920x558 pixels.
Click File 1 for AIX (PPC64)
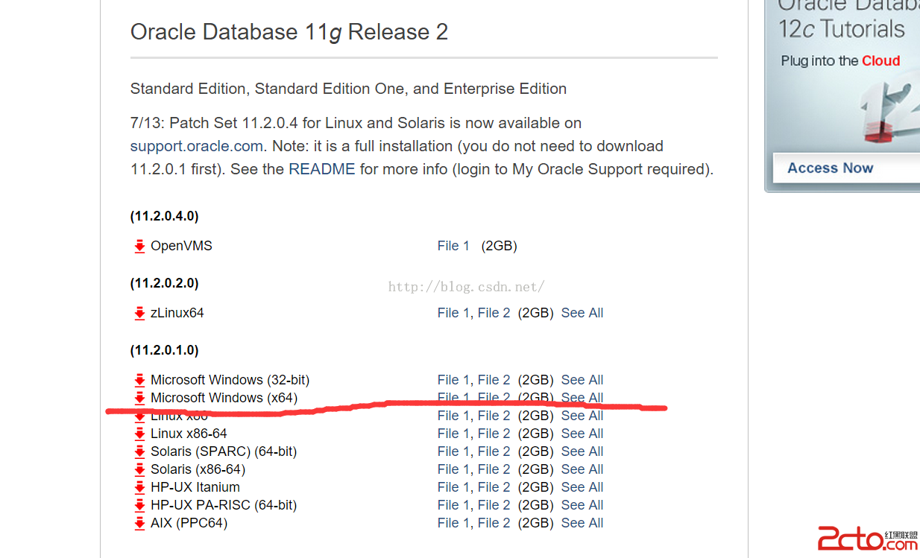[x=453, y=523]
